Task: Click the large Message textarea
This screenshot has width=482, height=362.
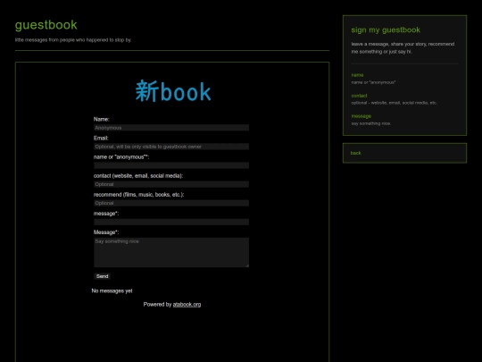Action: (x=171, y=252)
